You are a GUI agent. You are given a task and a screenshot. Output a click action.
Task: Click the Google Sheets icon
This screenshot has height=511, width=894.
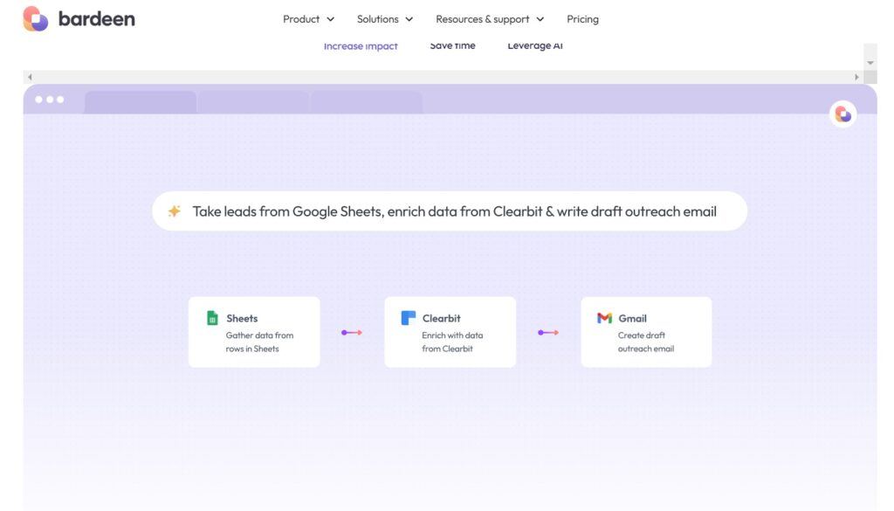[x=212, y=318]
